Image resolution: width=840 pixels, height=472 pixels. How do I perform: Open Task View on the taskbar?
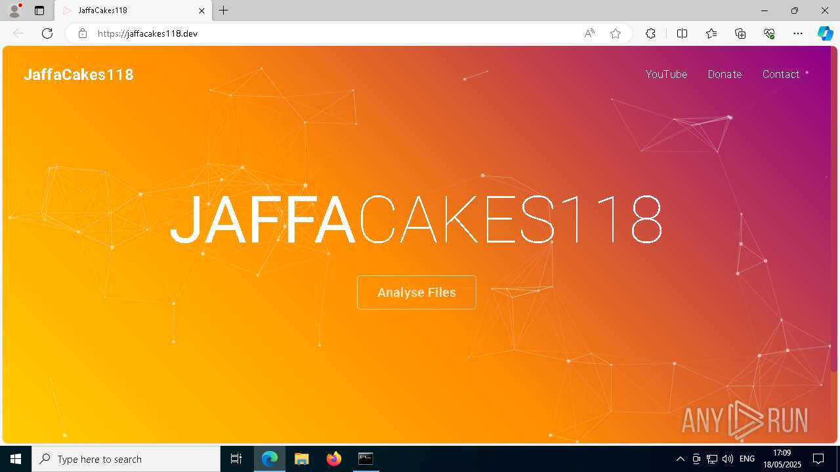point(236,459)
